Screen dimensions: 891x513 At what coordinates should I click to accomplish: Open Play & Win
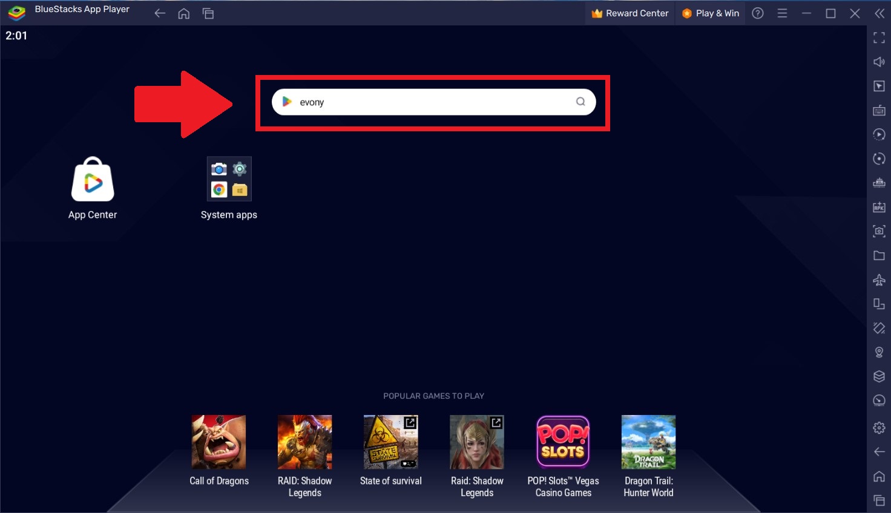711,13
